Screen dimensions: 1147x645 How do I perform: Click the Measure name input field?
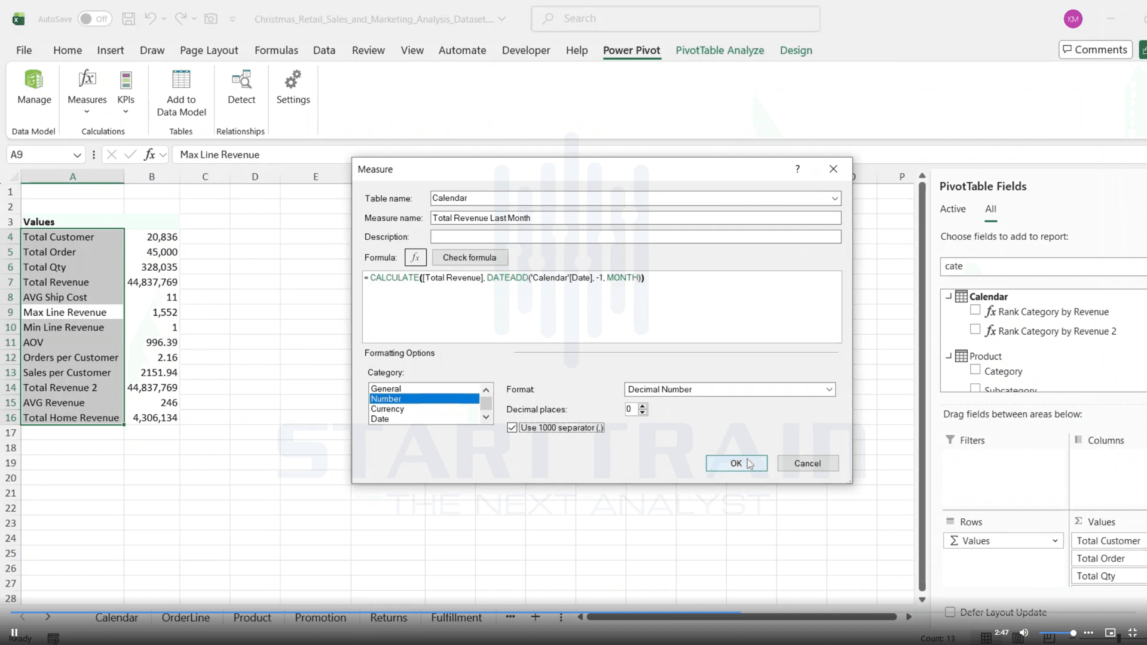635,218
